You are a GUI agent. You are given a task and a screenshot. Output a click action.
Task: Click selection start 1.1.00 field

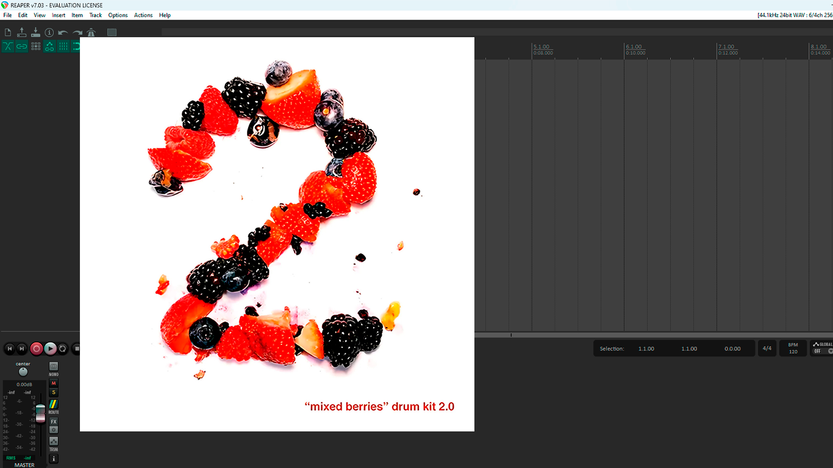pyautogui.click(x=646, y=349)
